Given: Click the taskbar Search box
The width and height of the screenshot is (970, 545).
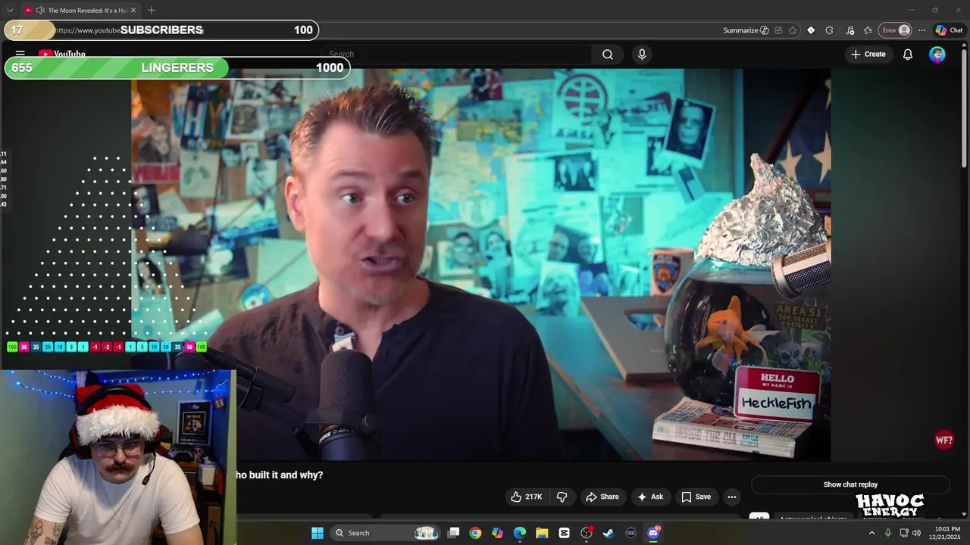Looking at the screenshot, I should (x=386, y=533).
